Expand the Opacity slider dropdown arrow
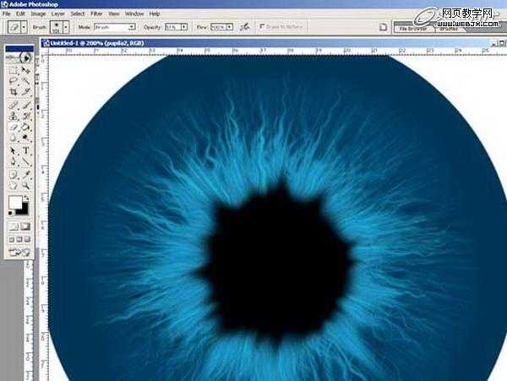507x381 pixels. 188,27
